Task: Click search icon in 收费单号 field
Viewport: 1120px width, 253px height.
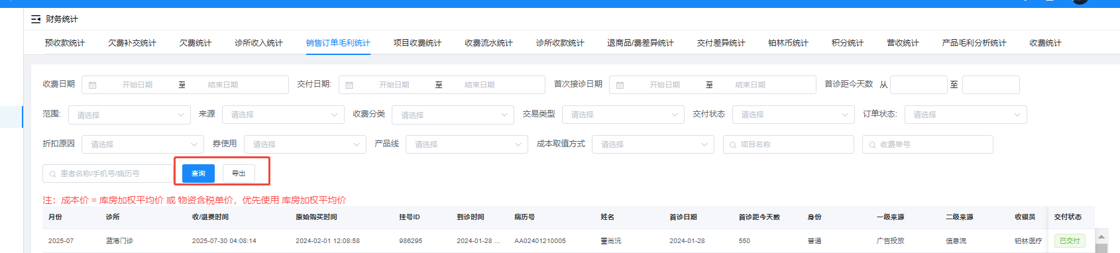Action: coord(872,145)
